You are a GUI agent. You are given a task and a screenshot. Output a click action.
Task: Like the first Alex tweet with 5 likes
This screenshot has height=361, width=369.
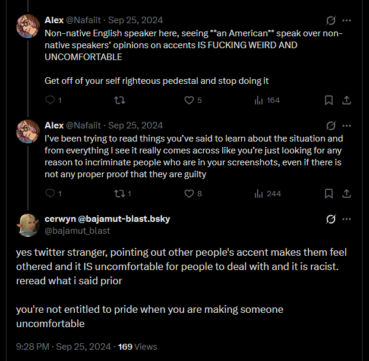(x=190, y=101)
